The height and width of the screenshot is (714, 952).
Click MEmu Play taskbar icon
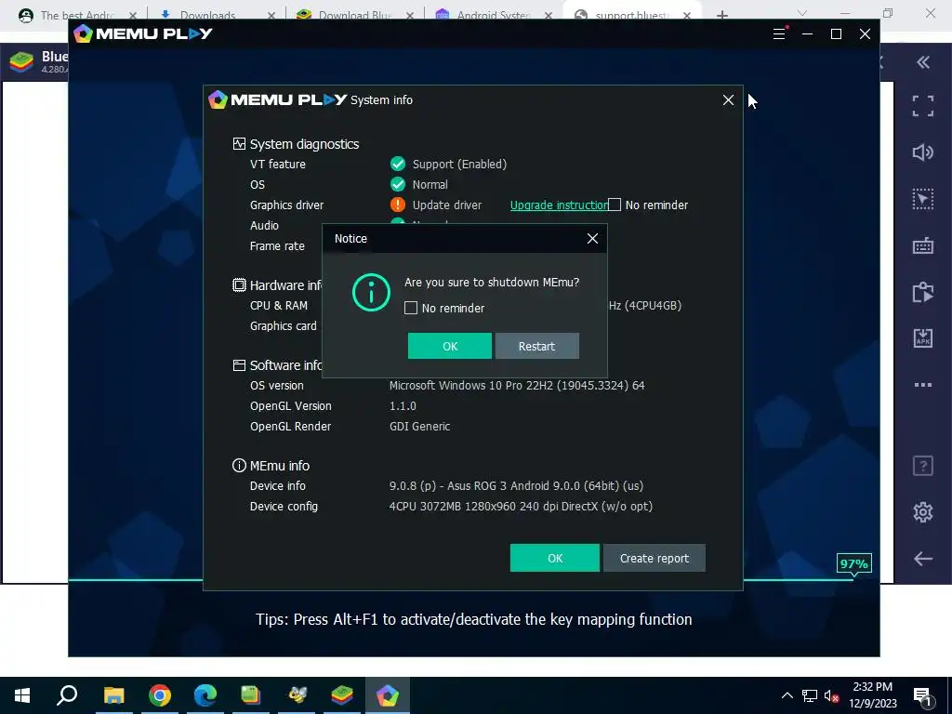pos(388,695)
